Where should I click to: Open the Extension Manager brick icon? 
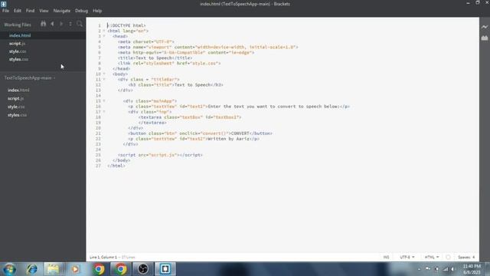pos(485,38)
